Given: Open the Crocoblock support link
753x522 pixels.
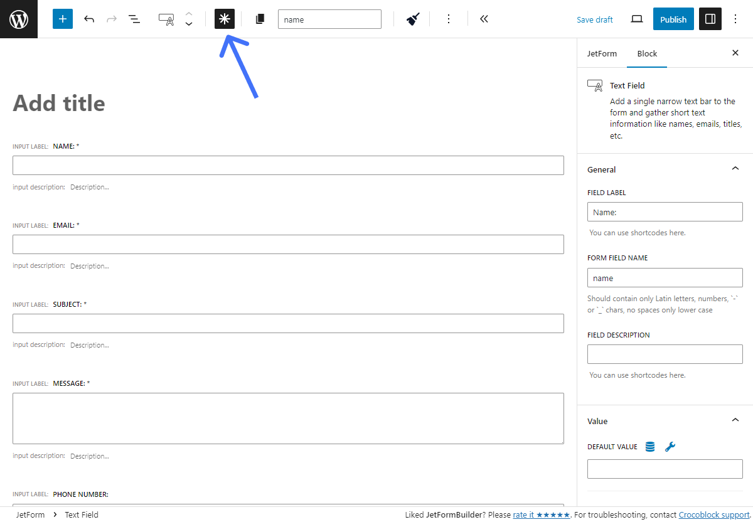Looking at the screenshot, I should pos(714,514).
